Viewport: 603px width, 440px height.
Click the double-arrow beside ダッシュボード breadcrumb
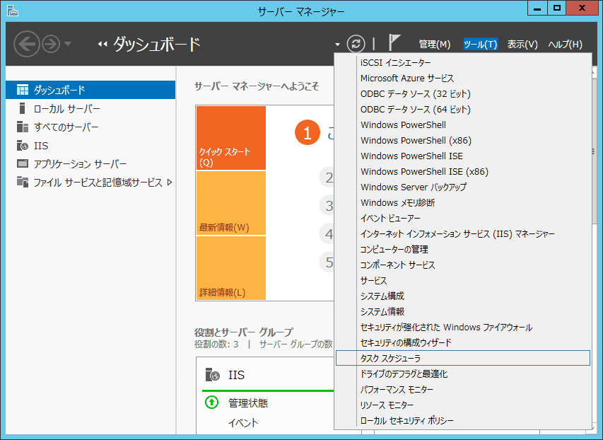pos(103,45)
